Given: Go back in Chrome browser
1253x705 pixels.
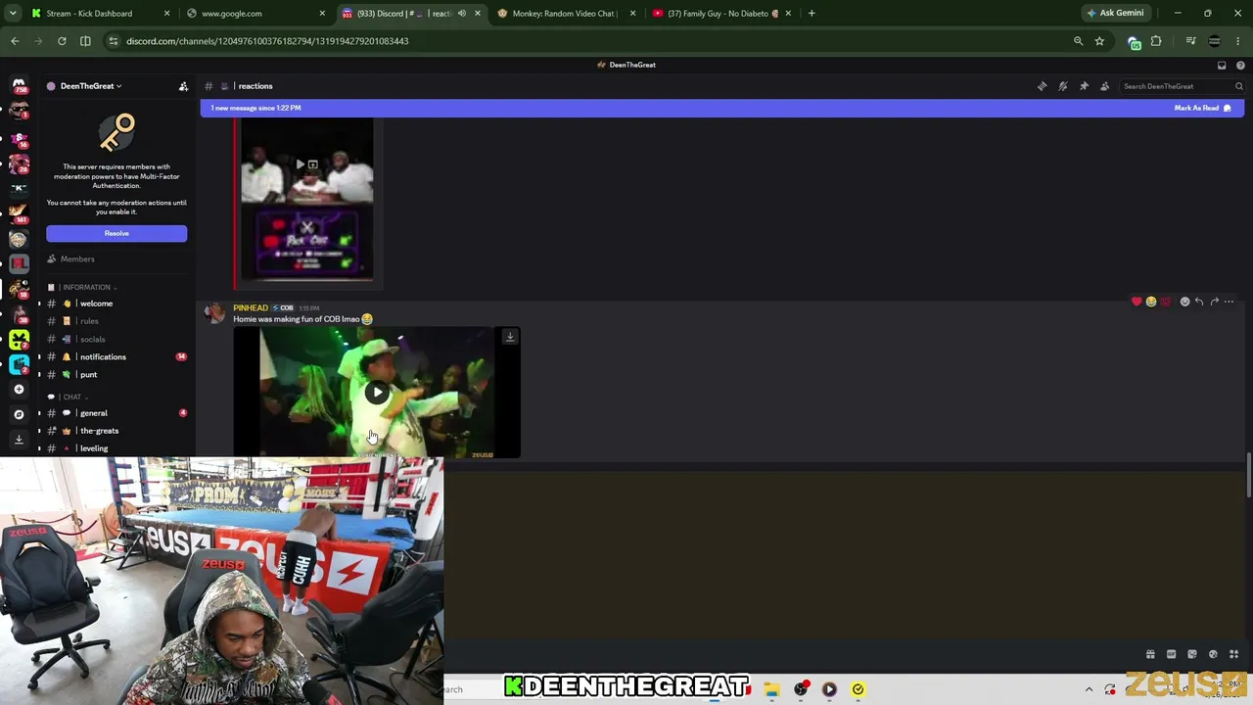Looking at the screenshot, I should click(15, 41).
